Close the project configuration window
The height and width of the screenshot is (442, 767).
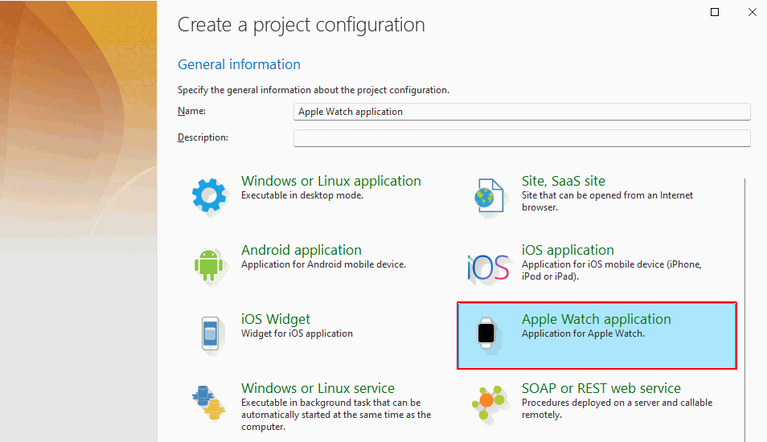[x=753, y=12]
